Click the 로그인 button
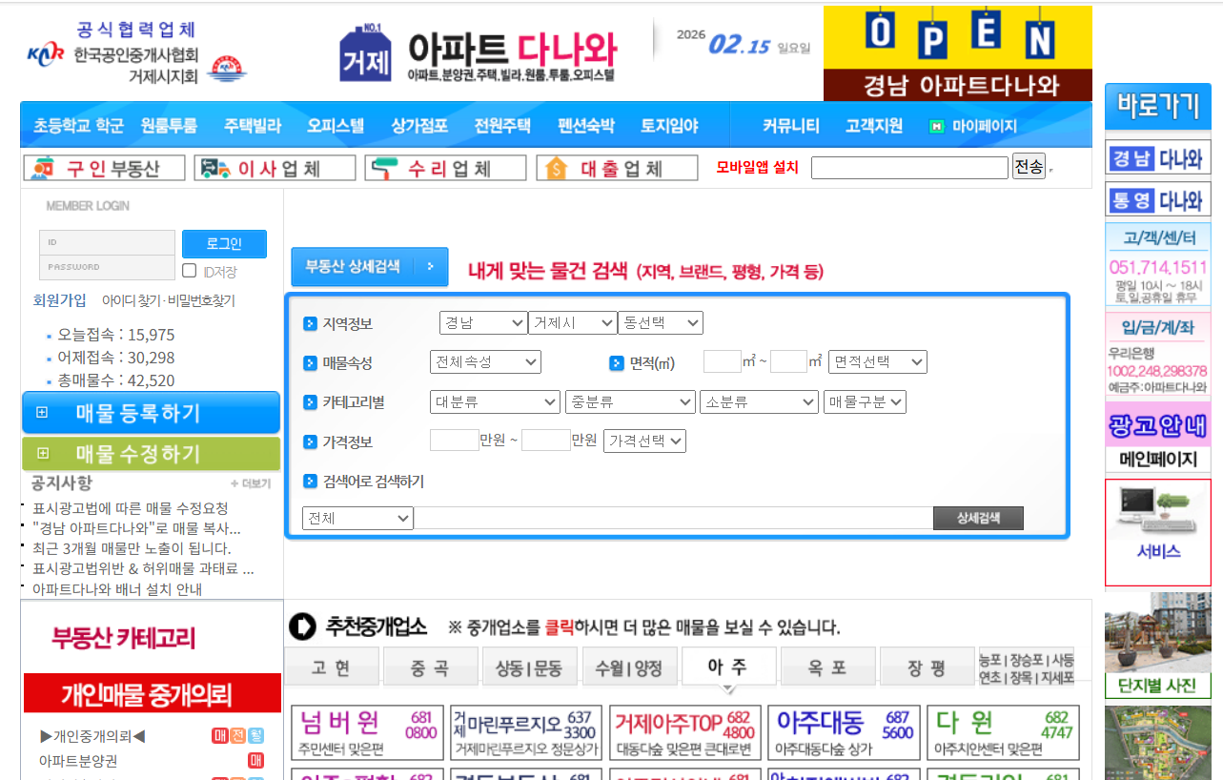Image resolution: width=1223 pixels, height=780 pixels. point(224,244)
